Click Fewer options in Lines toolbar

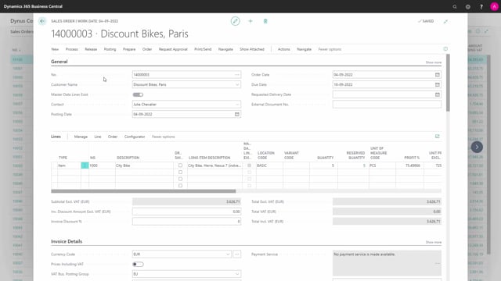point(164,137)
